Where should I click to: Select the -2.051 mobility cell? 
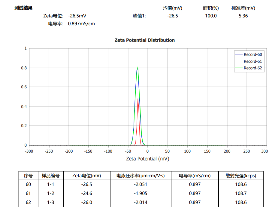click(140, 184)
